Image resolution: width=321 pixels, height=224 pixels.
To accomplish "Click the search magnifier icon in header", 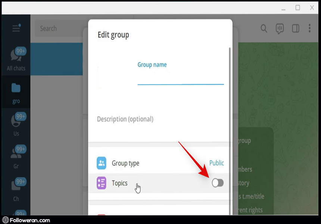I will coord(264,29).
